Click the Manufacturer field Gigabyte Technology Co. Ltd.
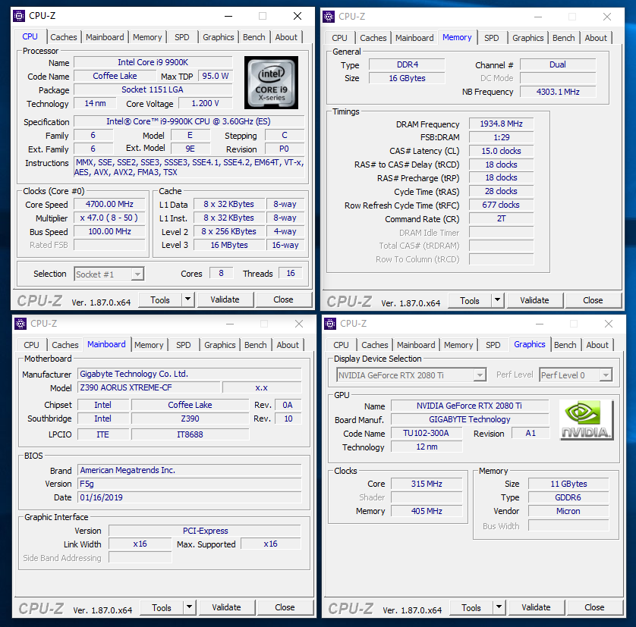The width and height of the screenshot is (636, 627). point(190,374)
